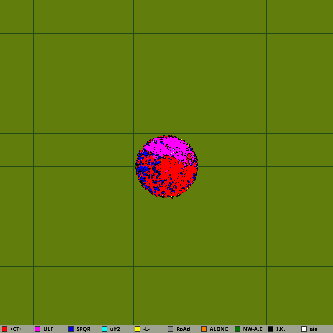Select the yellow -L- color swatch
The height and width of the screenshot is (333, 333).
coord(138,329)
